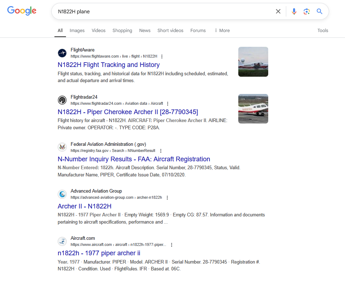Screen dimensions: 345x283
Task: Select the All tab
Action: pyautogui.click(x=60, y=31)
